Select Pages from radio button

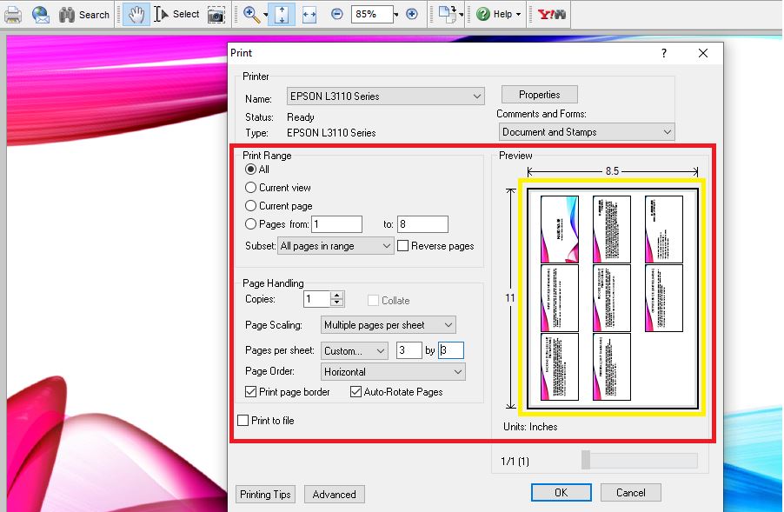[250, 224]
